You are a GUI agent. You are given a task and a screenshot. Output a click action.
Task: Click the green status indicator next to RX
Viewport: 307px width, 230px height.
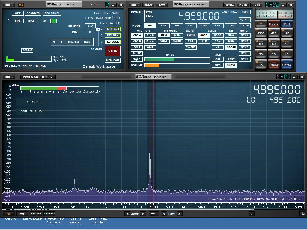coord(55,21)
